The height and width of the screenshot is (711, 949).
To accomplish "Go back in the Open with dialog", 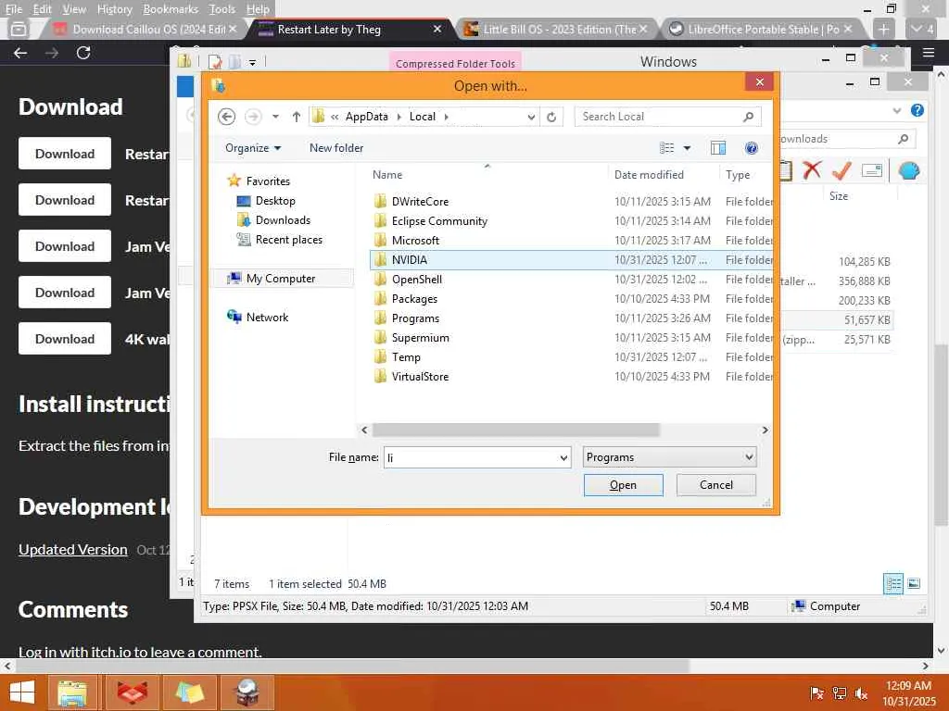I will 226,117.
